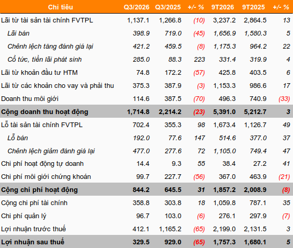
Task: Select row label 'Lãi từ tài sản tài chính FVTPL'
Action: pos(47,20)
